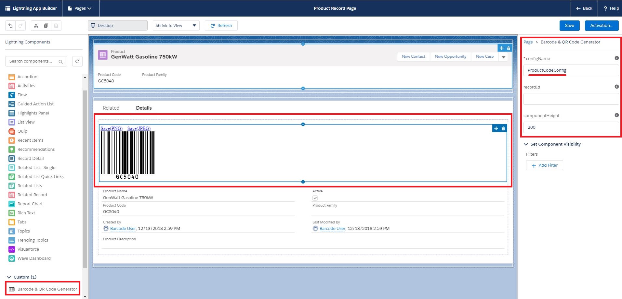This screenshot has height=299, width=622.
Task: Click the componentHeight input field
Action: 571,127
